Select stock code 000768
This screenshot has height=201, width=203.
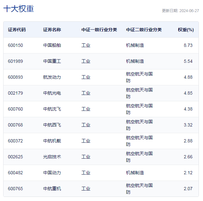click(15, 125)
